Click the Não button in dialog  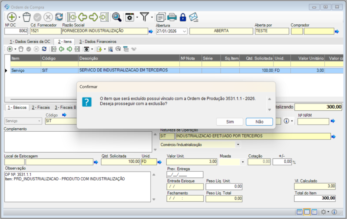coord(259,122)
